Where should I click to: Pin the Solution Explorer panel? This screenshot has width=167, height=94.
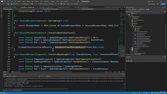(x=164, y=7)
